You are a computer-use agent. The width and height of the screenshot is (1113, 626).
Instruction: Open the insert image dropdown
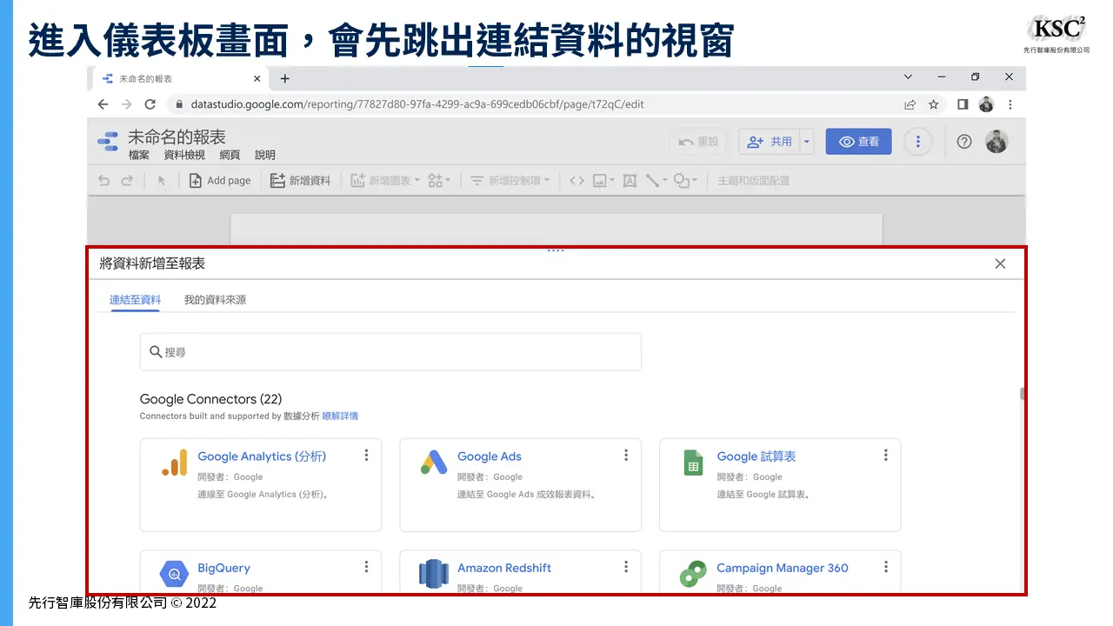point(603,181)
